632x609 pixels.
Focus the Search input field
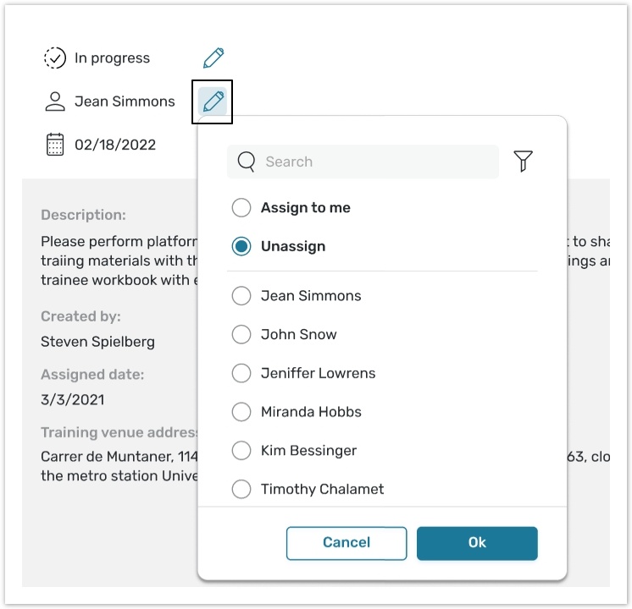pos(373,162)
